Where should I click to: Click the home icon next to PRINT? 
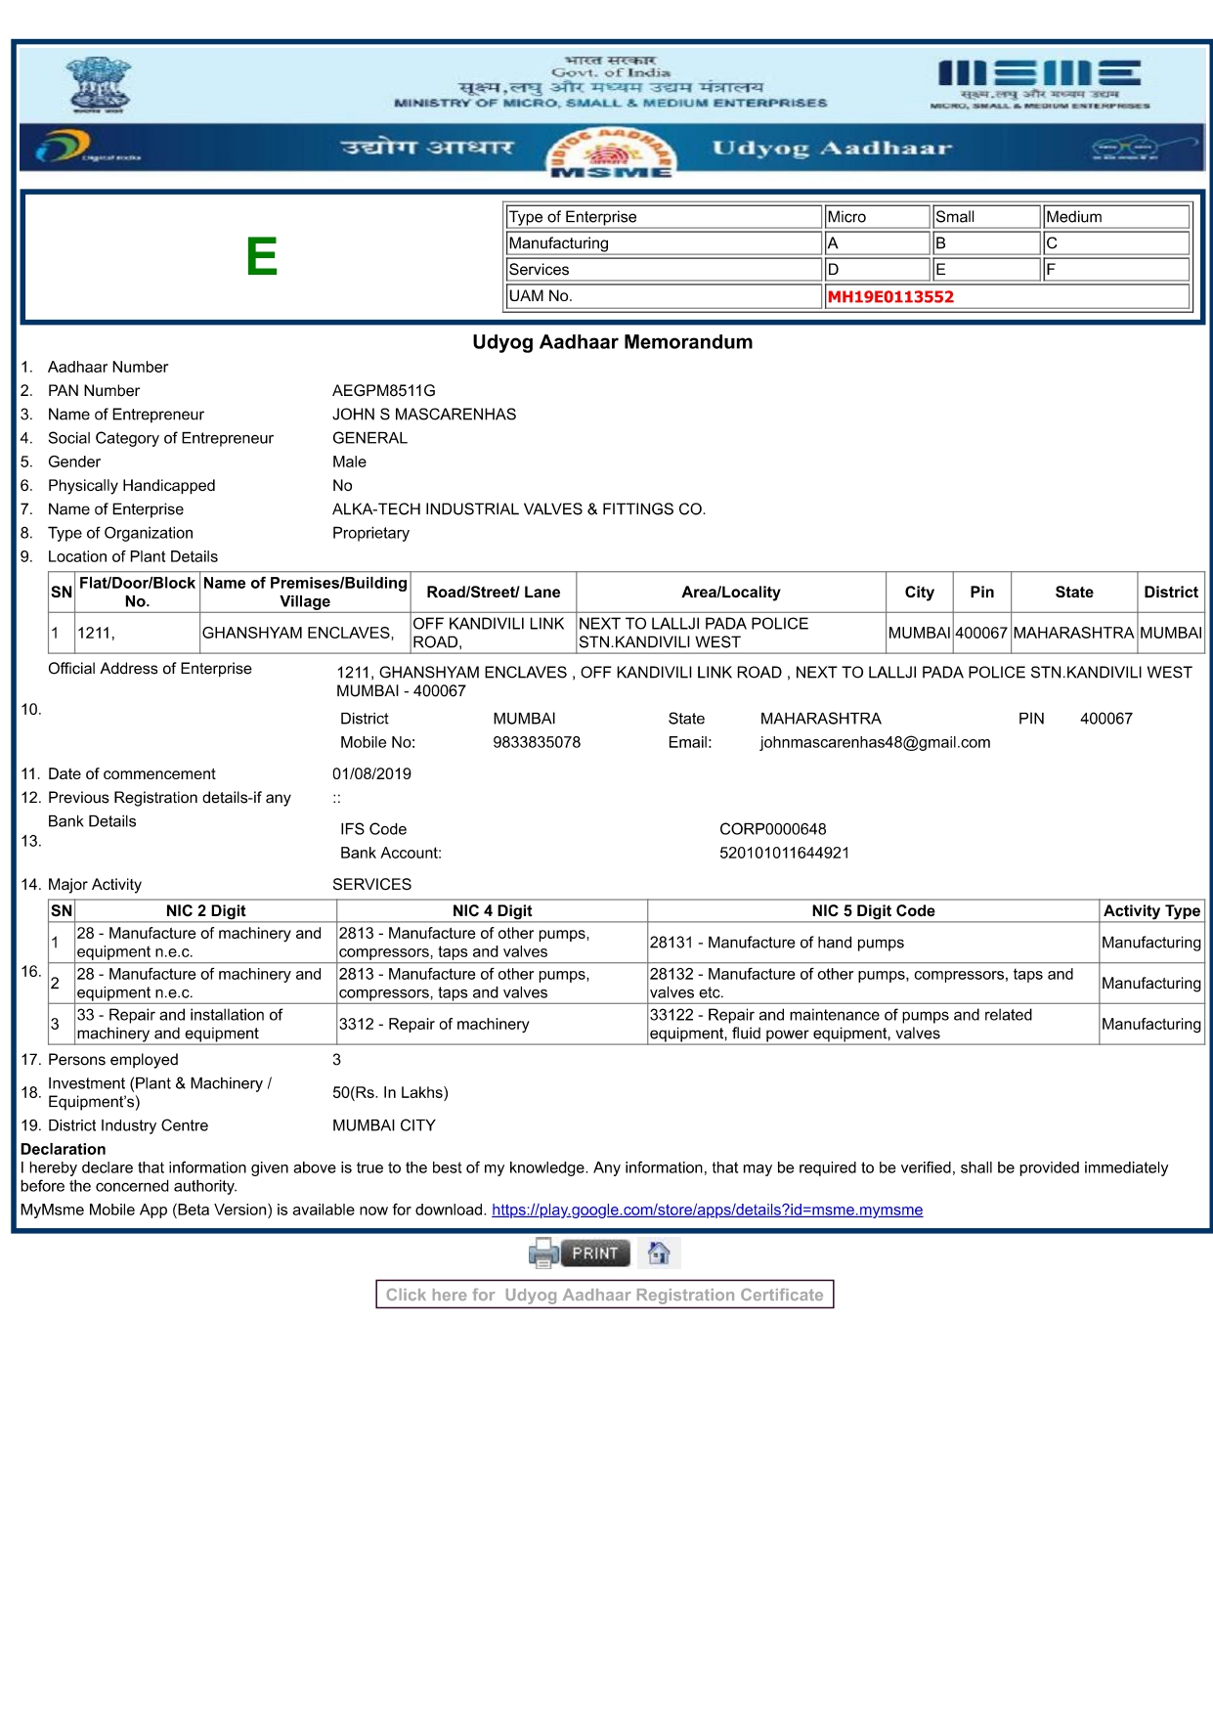(659, 1253)
